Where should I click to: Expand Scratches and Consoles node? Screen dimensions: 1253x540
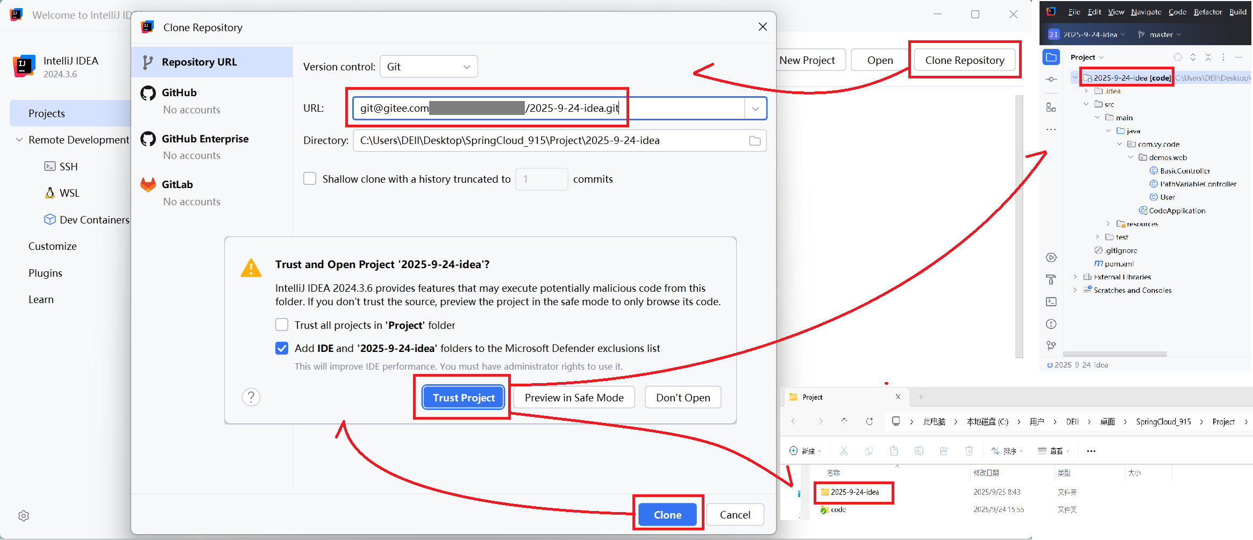[1076, 290]
